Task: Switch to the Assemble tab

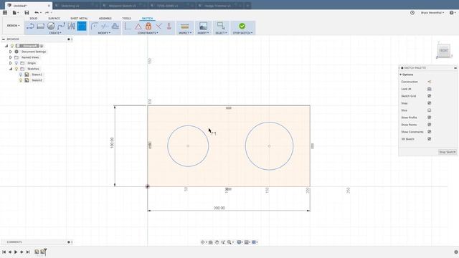Action: (105, 19)
